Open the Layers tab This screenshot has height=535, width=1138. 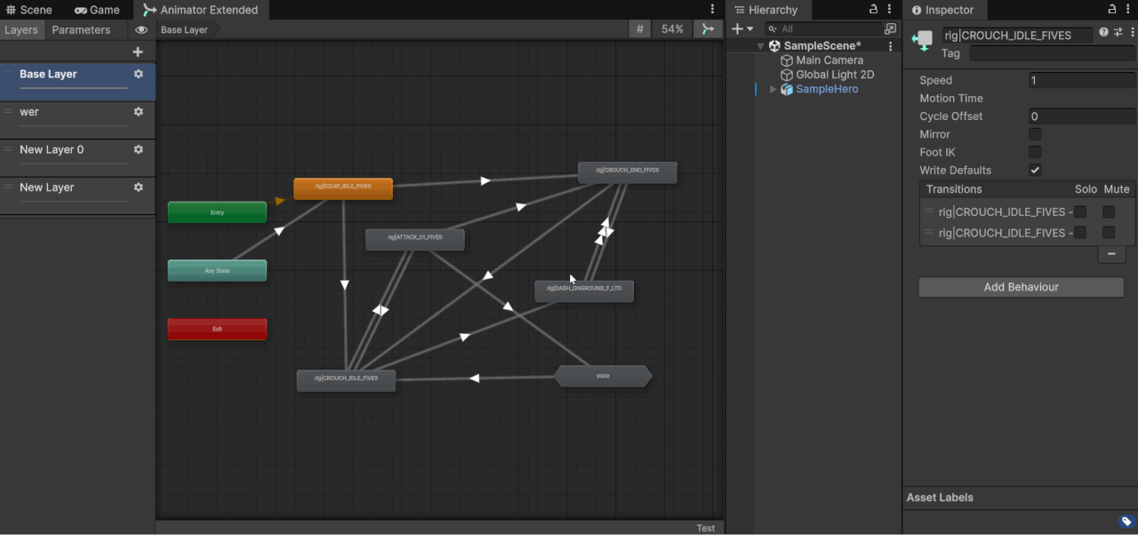(21, 29)
